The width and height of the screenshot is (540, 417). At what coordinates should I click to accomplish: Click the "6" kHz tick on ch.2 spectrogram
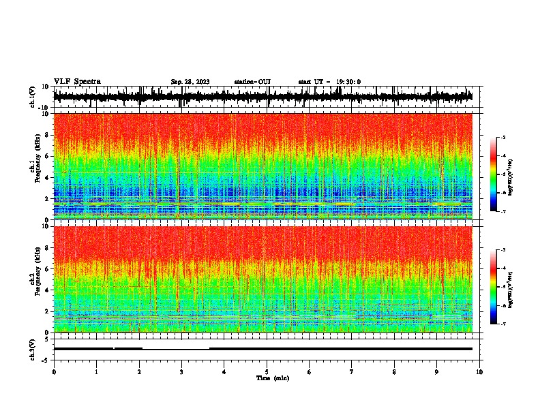point(47,269)
